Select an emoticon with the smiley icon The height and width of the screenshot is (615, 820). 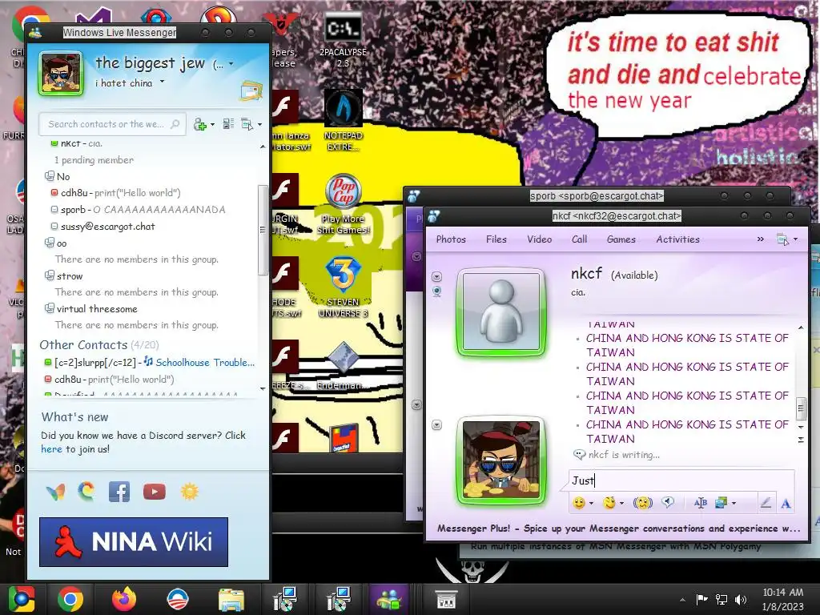pos(579,503)
